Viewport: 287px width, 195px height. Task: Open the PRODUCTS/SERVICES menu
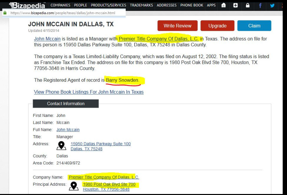pyautogui.click(x=108, y=5)
